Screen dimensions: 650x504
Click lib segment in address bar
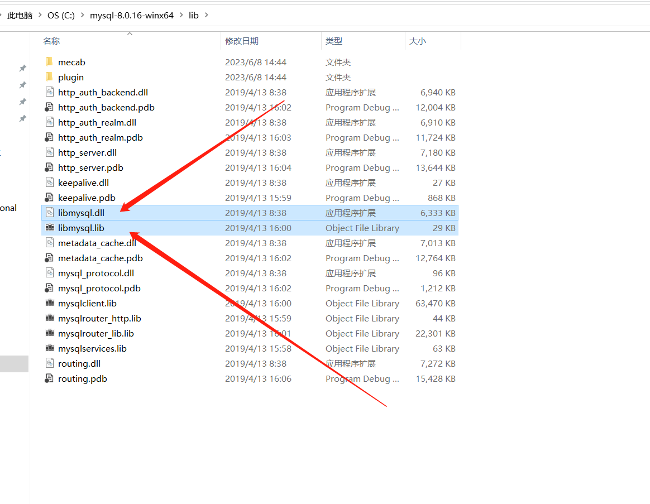point(194,15)
